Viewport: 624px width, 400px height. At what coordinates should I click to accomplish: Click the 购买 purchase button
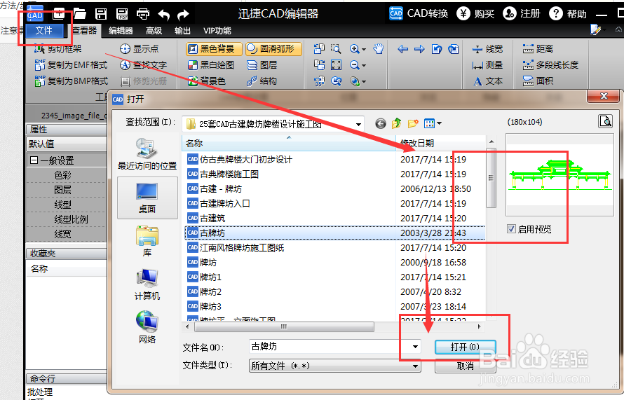pyautogui.click(x=475, y=13)
